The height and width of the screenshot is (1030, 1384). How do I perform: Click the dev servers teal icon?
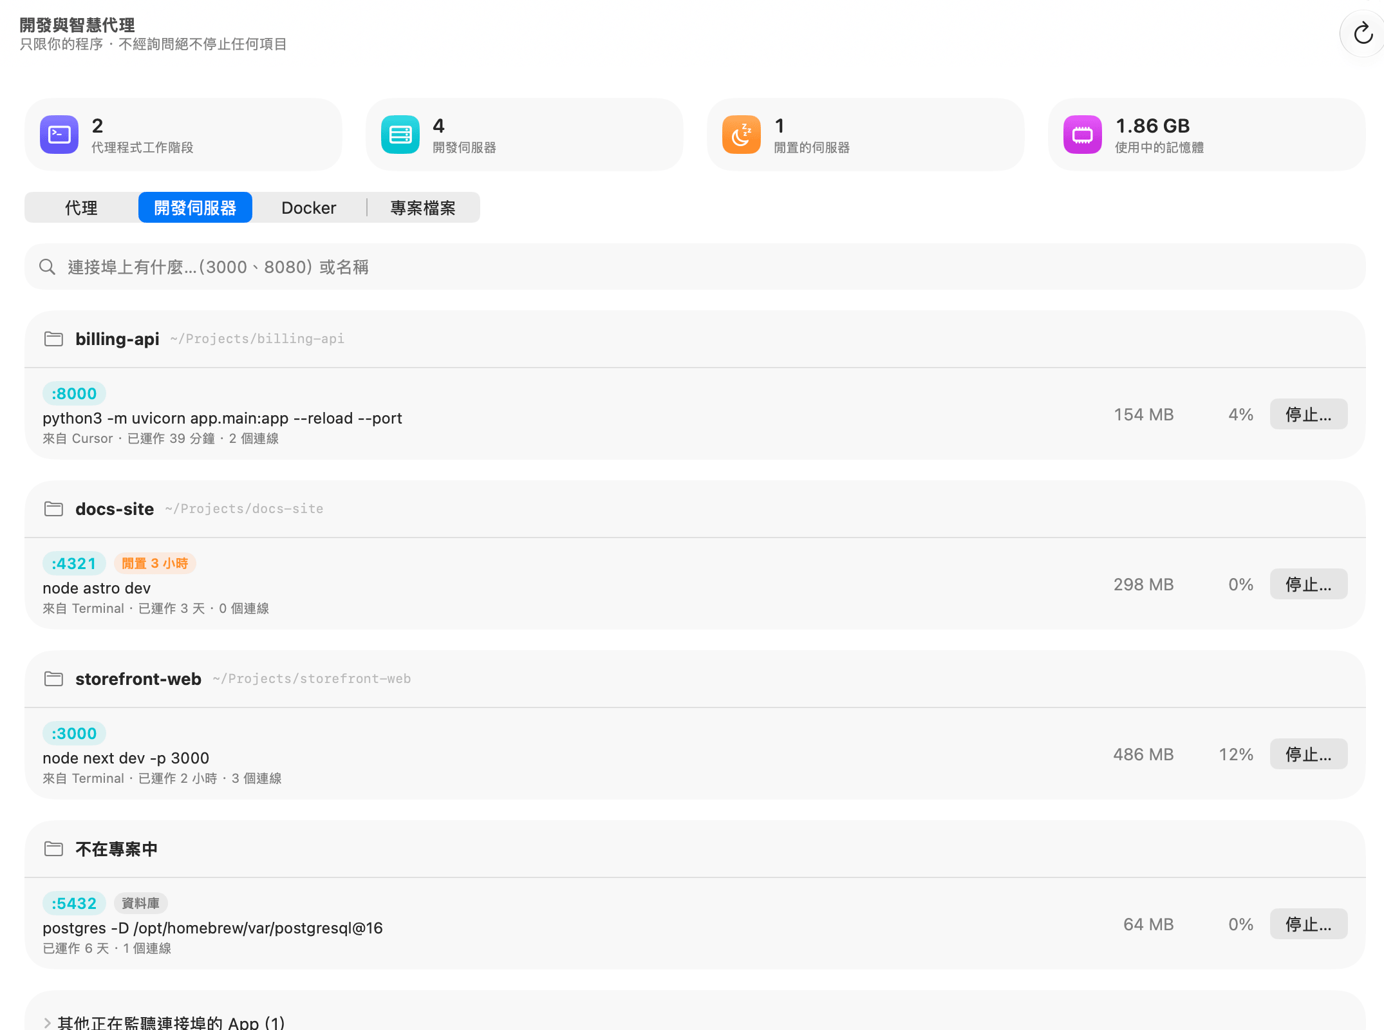(400, 135)
